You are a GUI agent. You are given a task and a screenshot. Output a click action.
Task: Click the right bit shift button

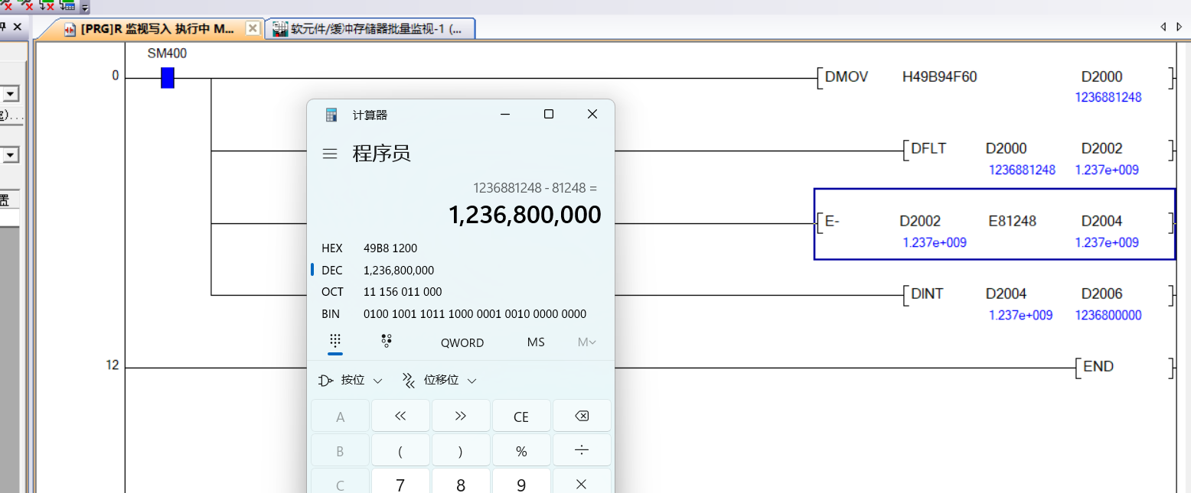pyautogui.click(x=461, y=417)
